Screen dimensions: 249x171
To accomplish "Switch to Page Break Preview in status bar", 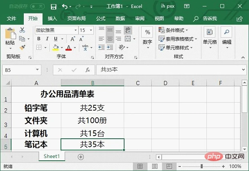I will point(169,166).
